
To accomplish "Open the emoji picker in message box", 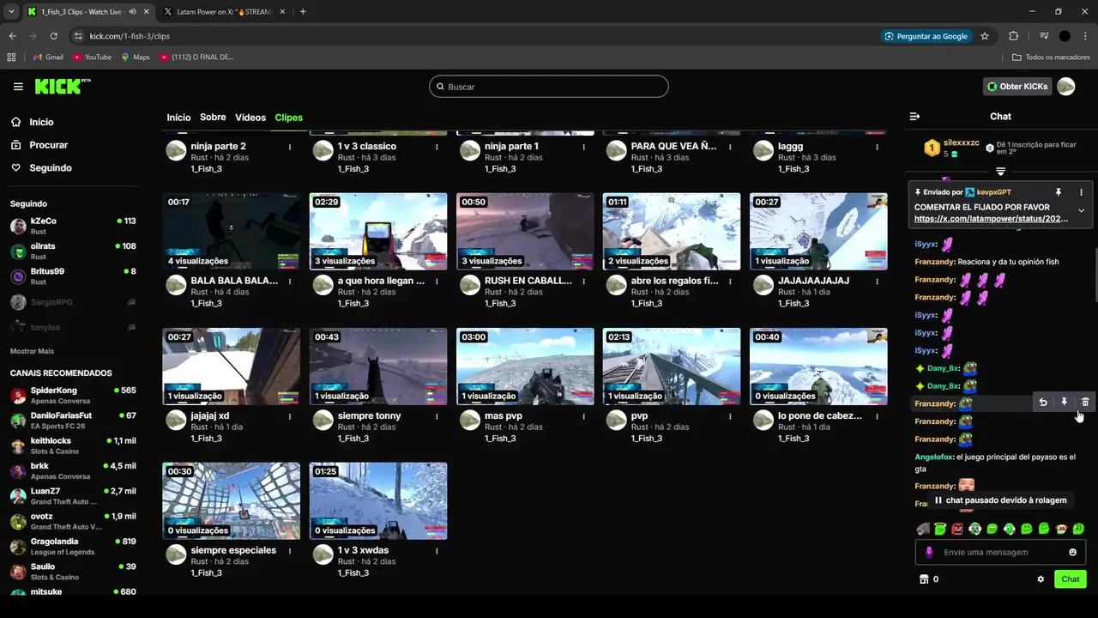I will [1072, 553].
